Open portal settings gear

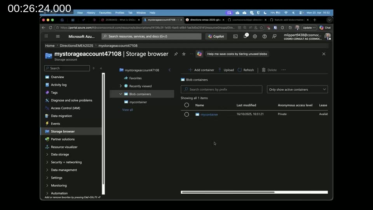point(255,37)
